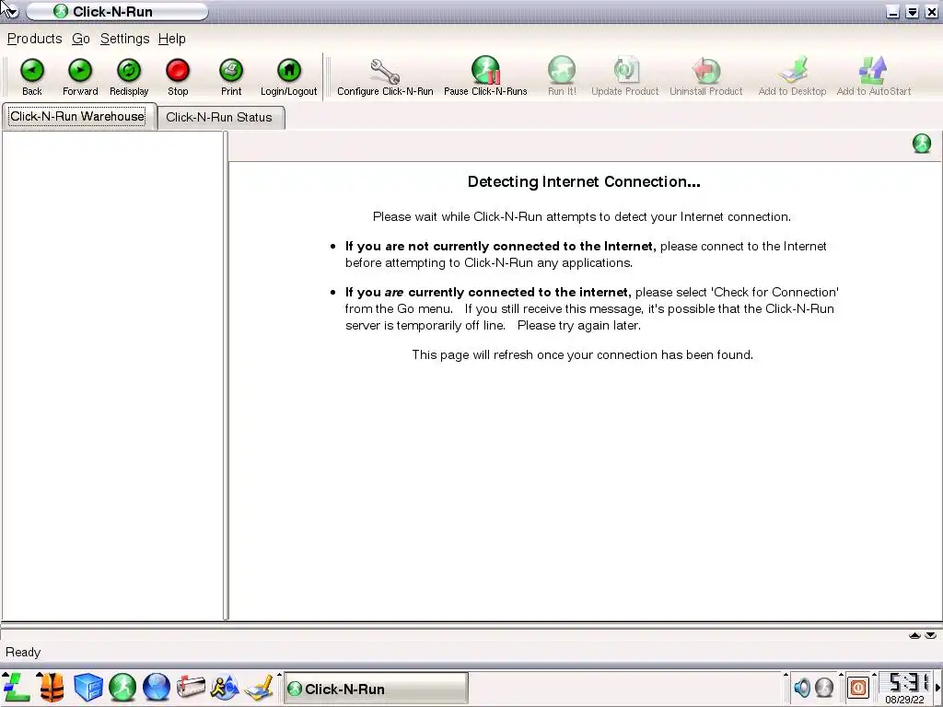Viewport: 943px width, 707px height.
Task: Open the mailbox email icon in taskbar
Action: click(191, 687)
